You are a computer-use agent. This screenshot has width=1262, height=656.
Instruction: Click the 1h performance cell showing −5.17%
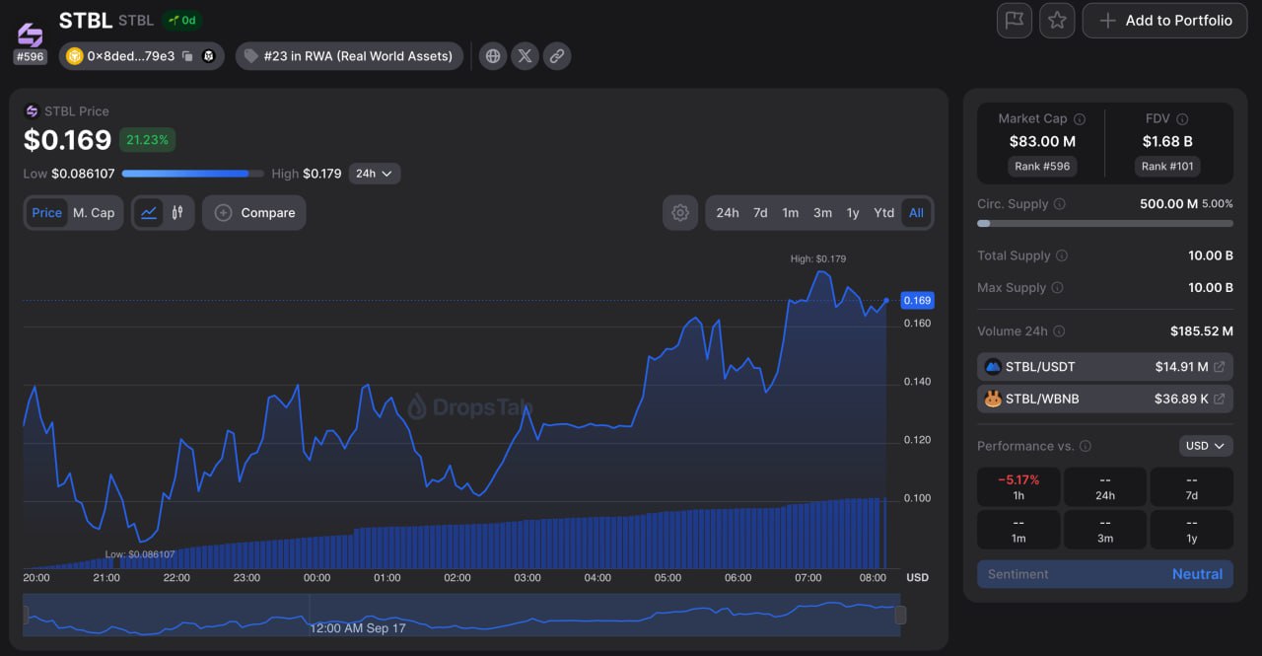pos(1018,486)
